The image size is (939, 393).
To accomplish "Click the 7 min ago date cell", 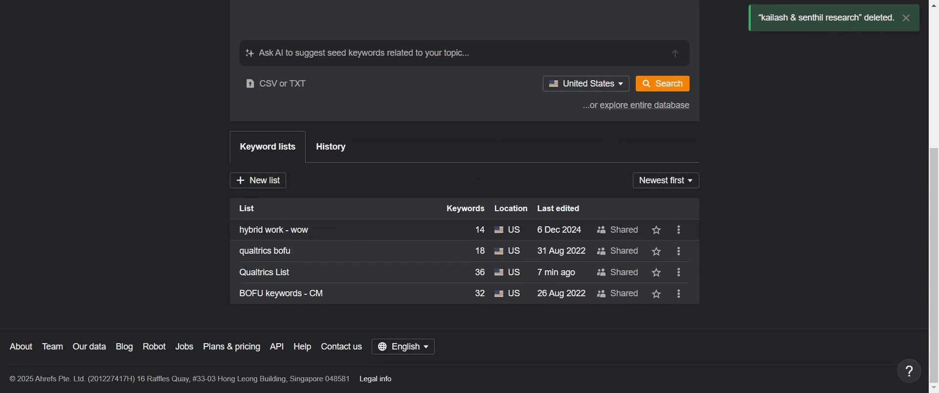I will click(556, 272).
